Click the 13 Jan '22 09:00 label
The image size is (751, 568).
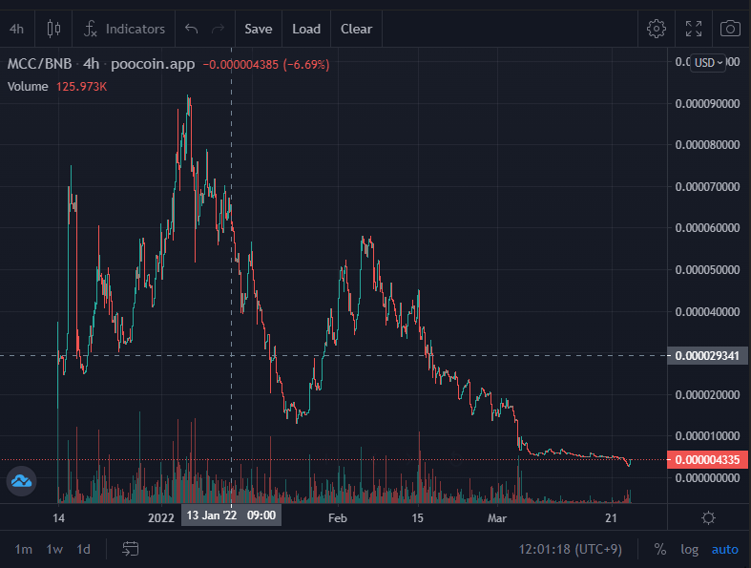point(231,515)
